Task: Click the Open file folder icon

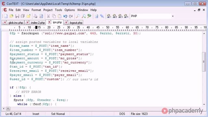Action: 12,16
